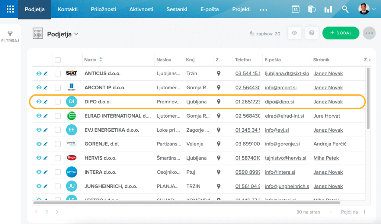Open the calendar icon in top bar

295,9
